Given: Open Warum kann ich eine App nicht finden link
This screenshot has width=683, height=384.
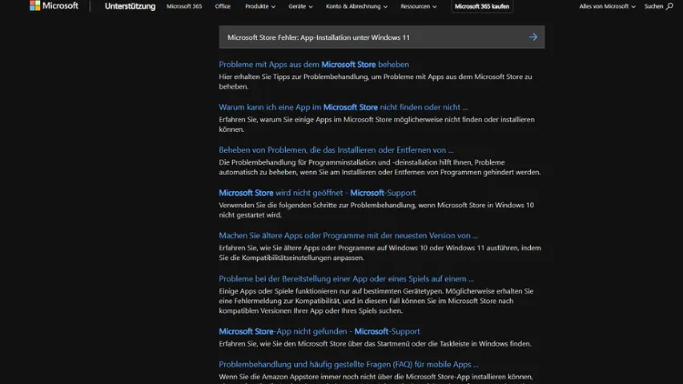Looking at the screenshot, I should pyautogui.click(x=343, y=107).
